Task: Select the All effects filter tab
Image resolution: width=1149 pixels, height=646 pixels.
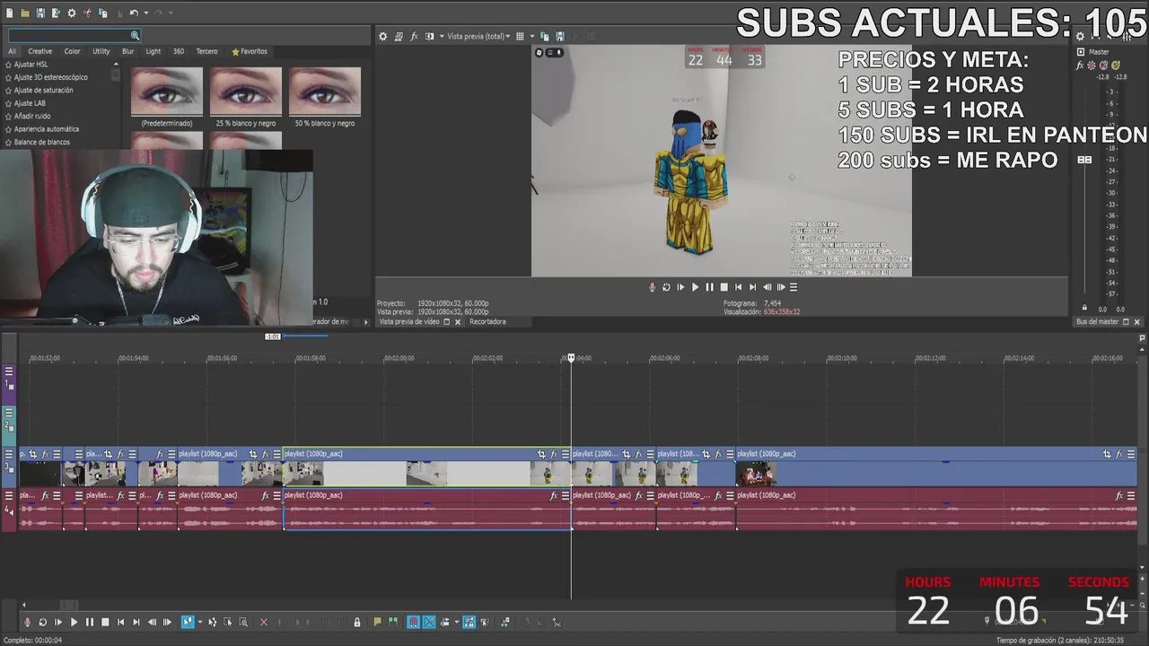Action: click(13, 51)
